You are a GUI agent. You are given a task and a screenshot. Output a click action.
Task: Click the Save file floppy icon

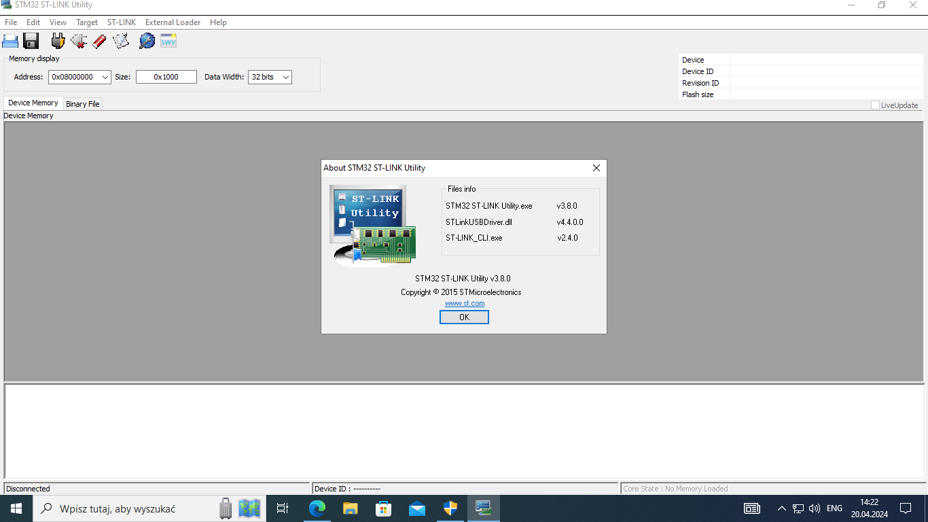coord(31,41)
